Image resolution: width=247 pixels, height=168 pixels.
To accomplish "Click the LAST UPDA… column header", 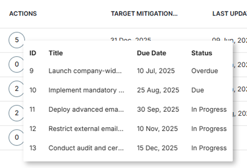I will click(x=230, y=14).
